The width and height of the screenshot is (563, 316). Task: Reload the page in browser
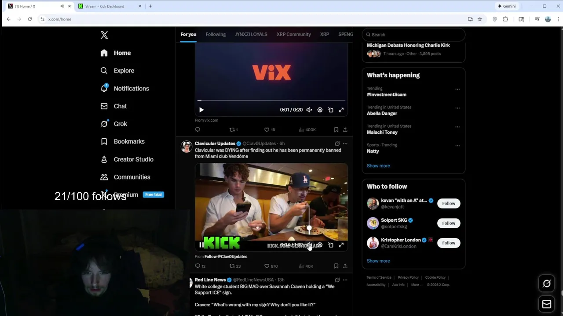[x=29, y=19]
